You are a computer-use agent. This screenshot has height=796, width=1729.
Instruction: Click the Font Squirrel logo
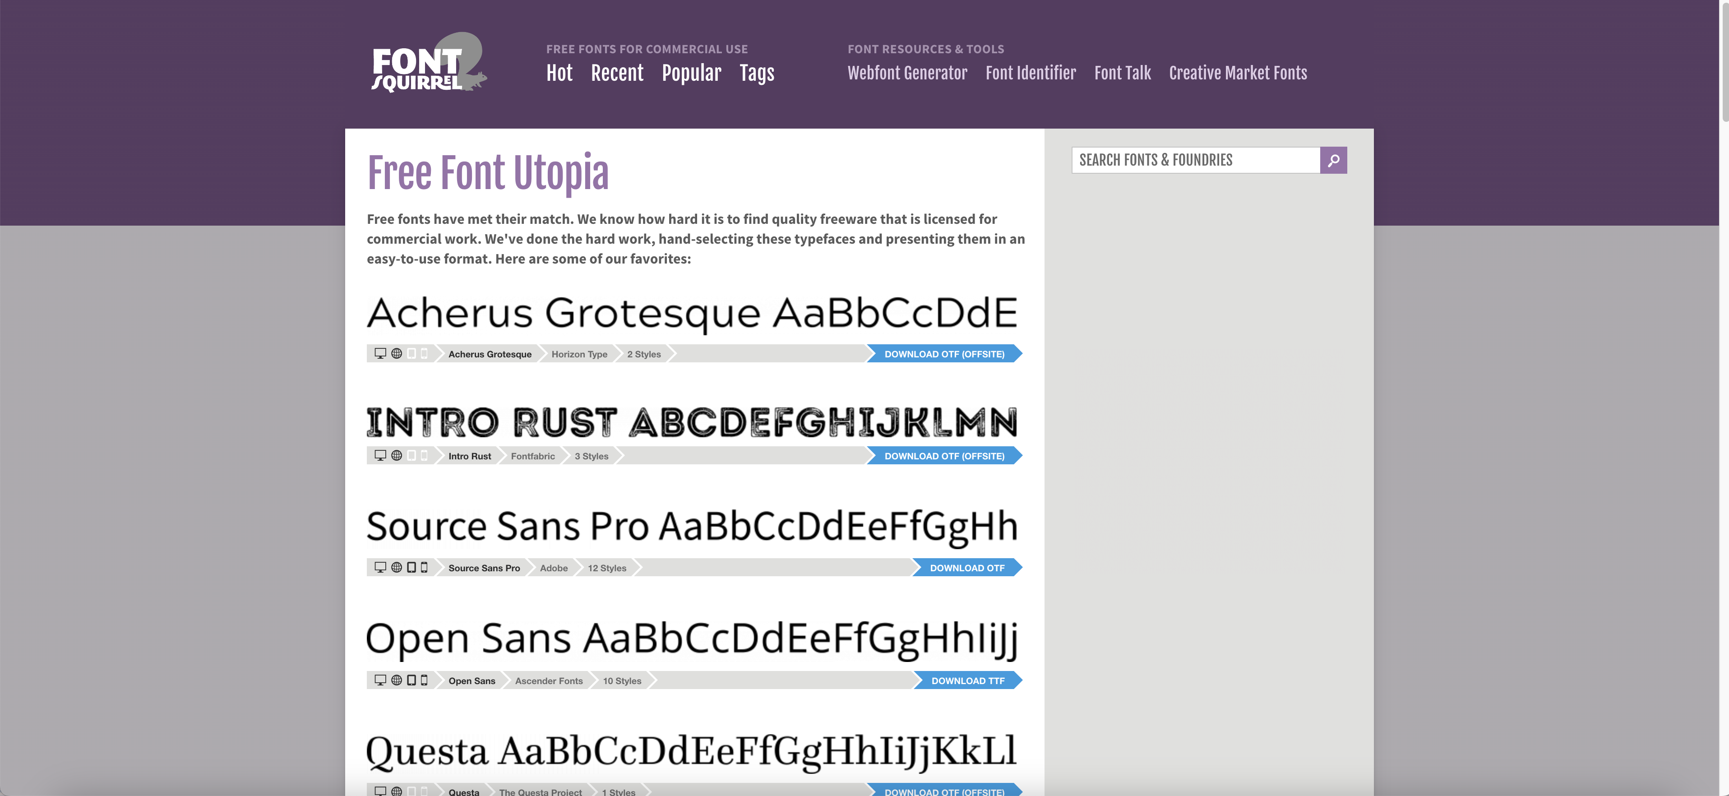click(x=429, y=62)
